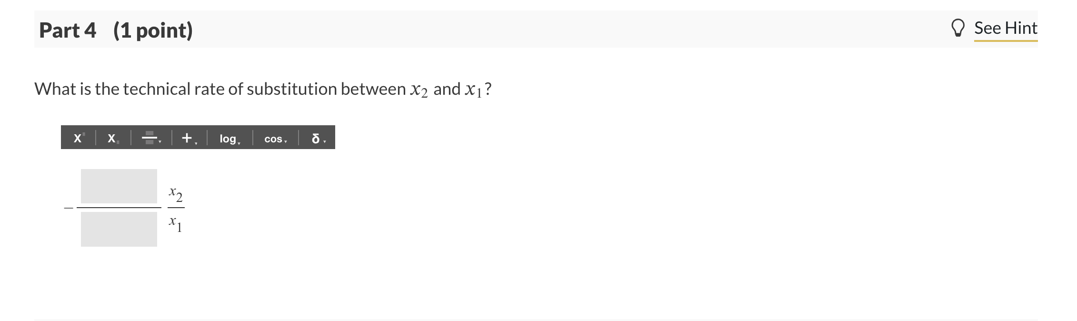Select the superscript tool in the equation toolbar
This screenshot has height=321, width=1077.
[79, 138]
